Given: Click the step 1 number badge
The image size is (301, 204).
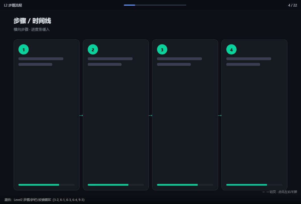Looking at the screenshot, I should (24, 49).
